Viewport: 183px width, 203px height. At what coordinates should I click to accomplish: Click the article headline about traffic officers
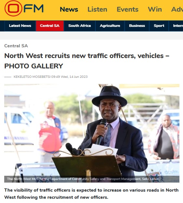pyautogui.click(x=87, y=61)
